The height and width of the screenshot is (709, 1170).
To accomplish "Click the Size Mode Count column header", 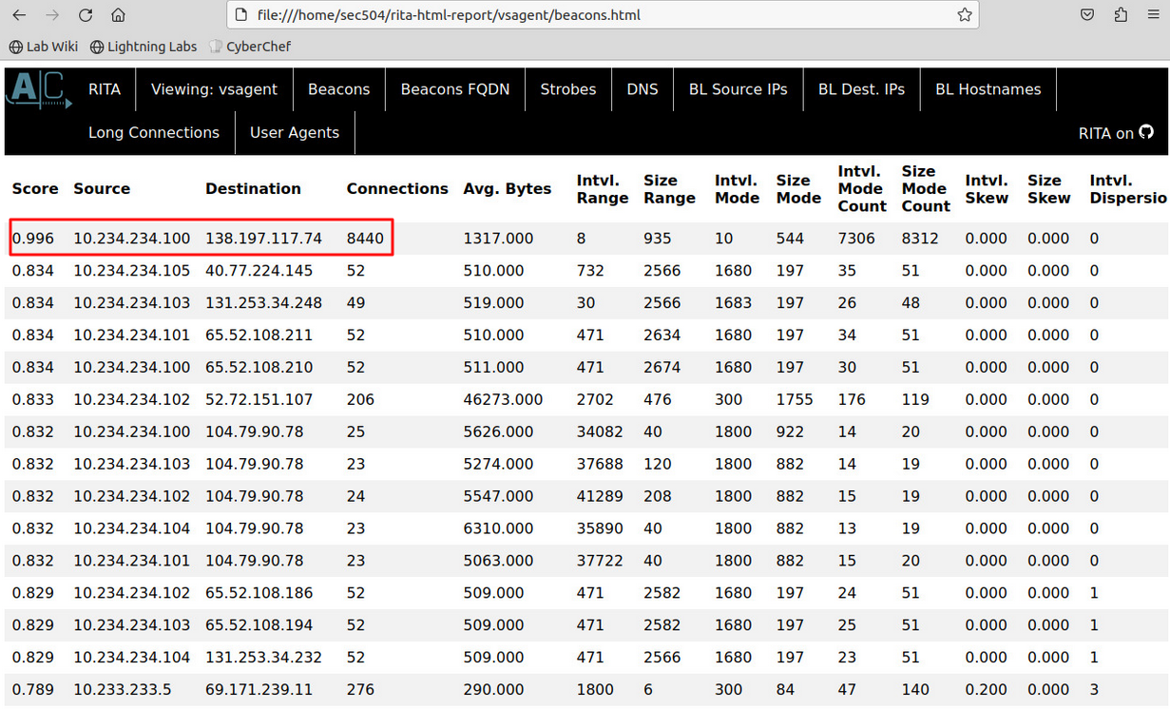I will tap(926, 189).
